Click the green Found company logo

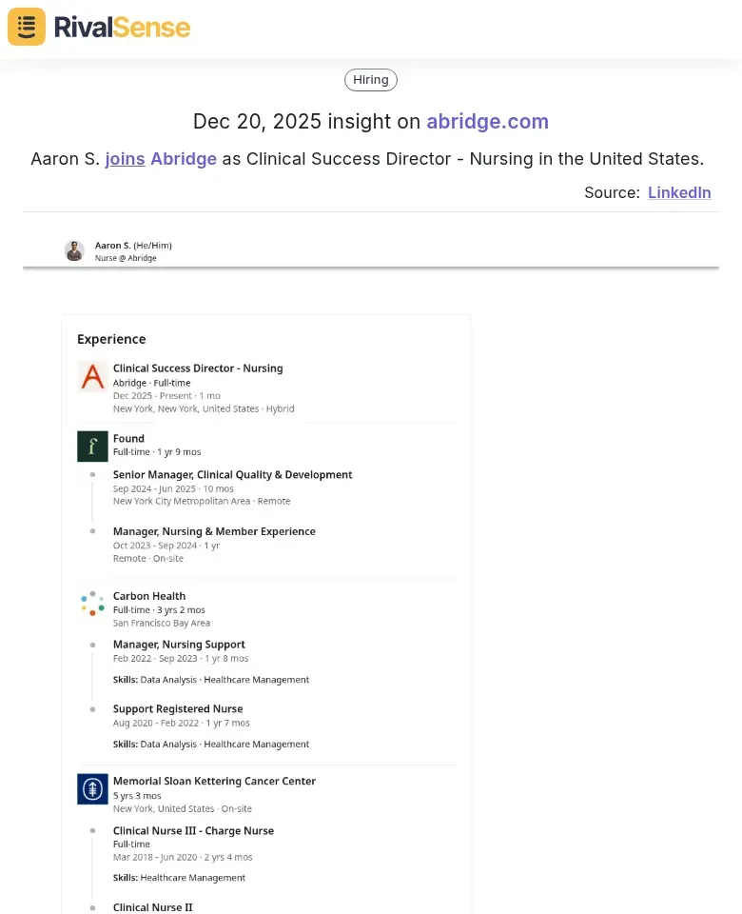[x=92, y=445]
